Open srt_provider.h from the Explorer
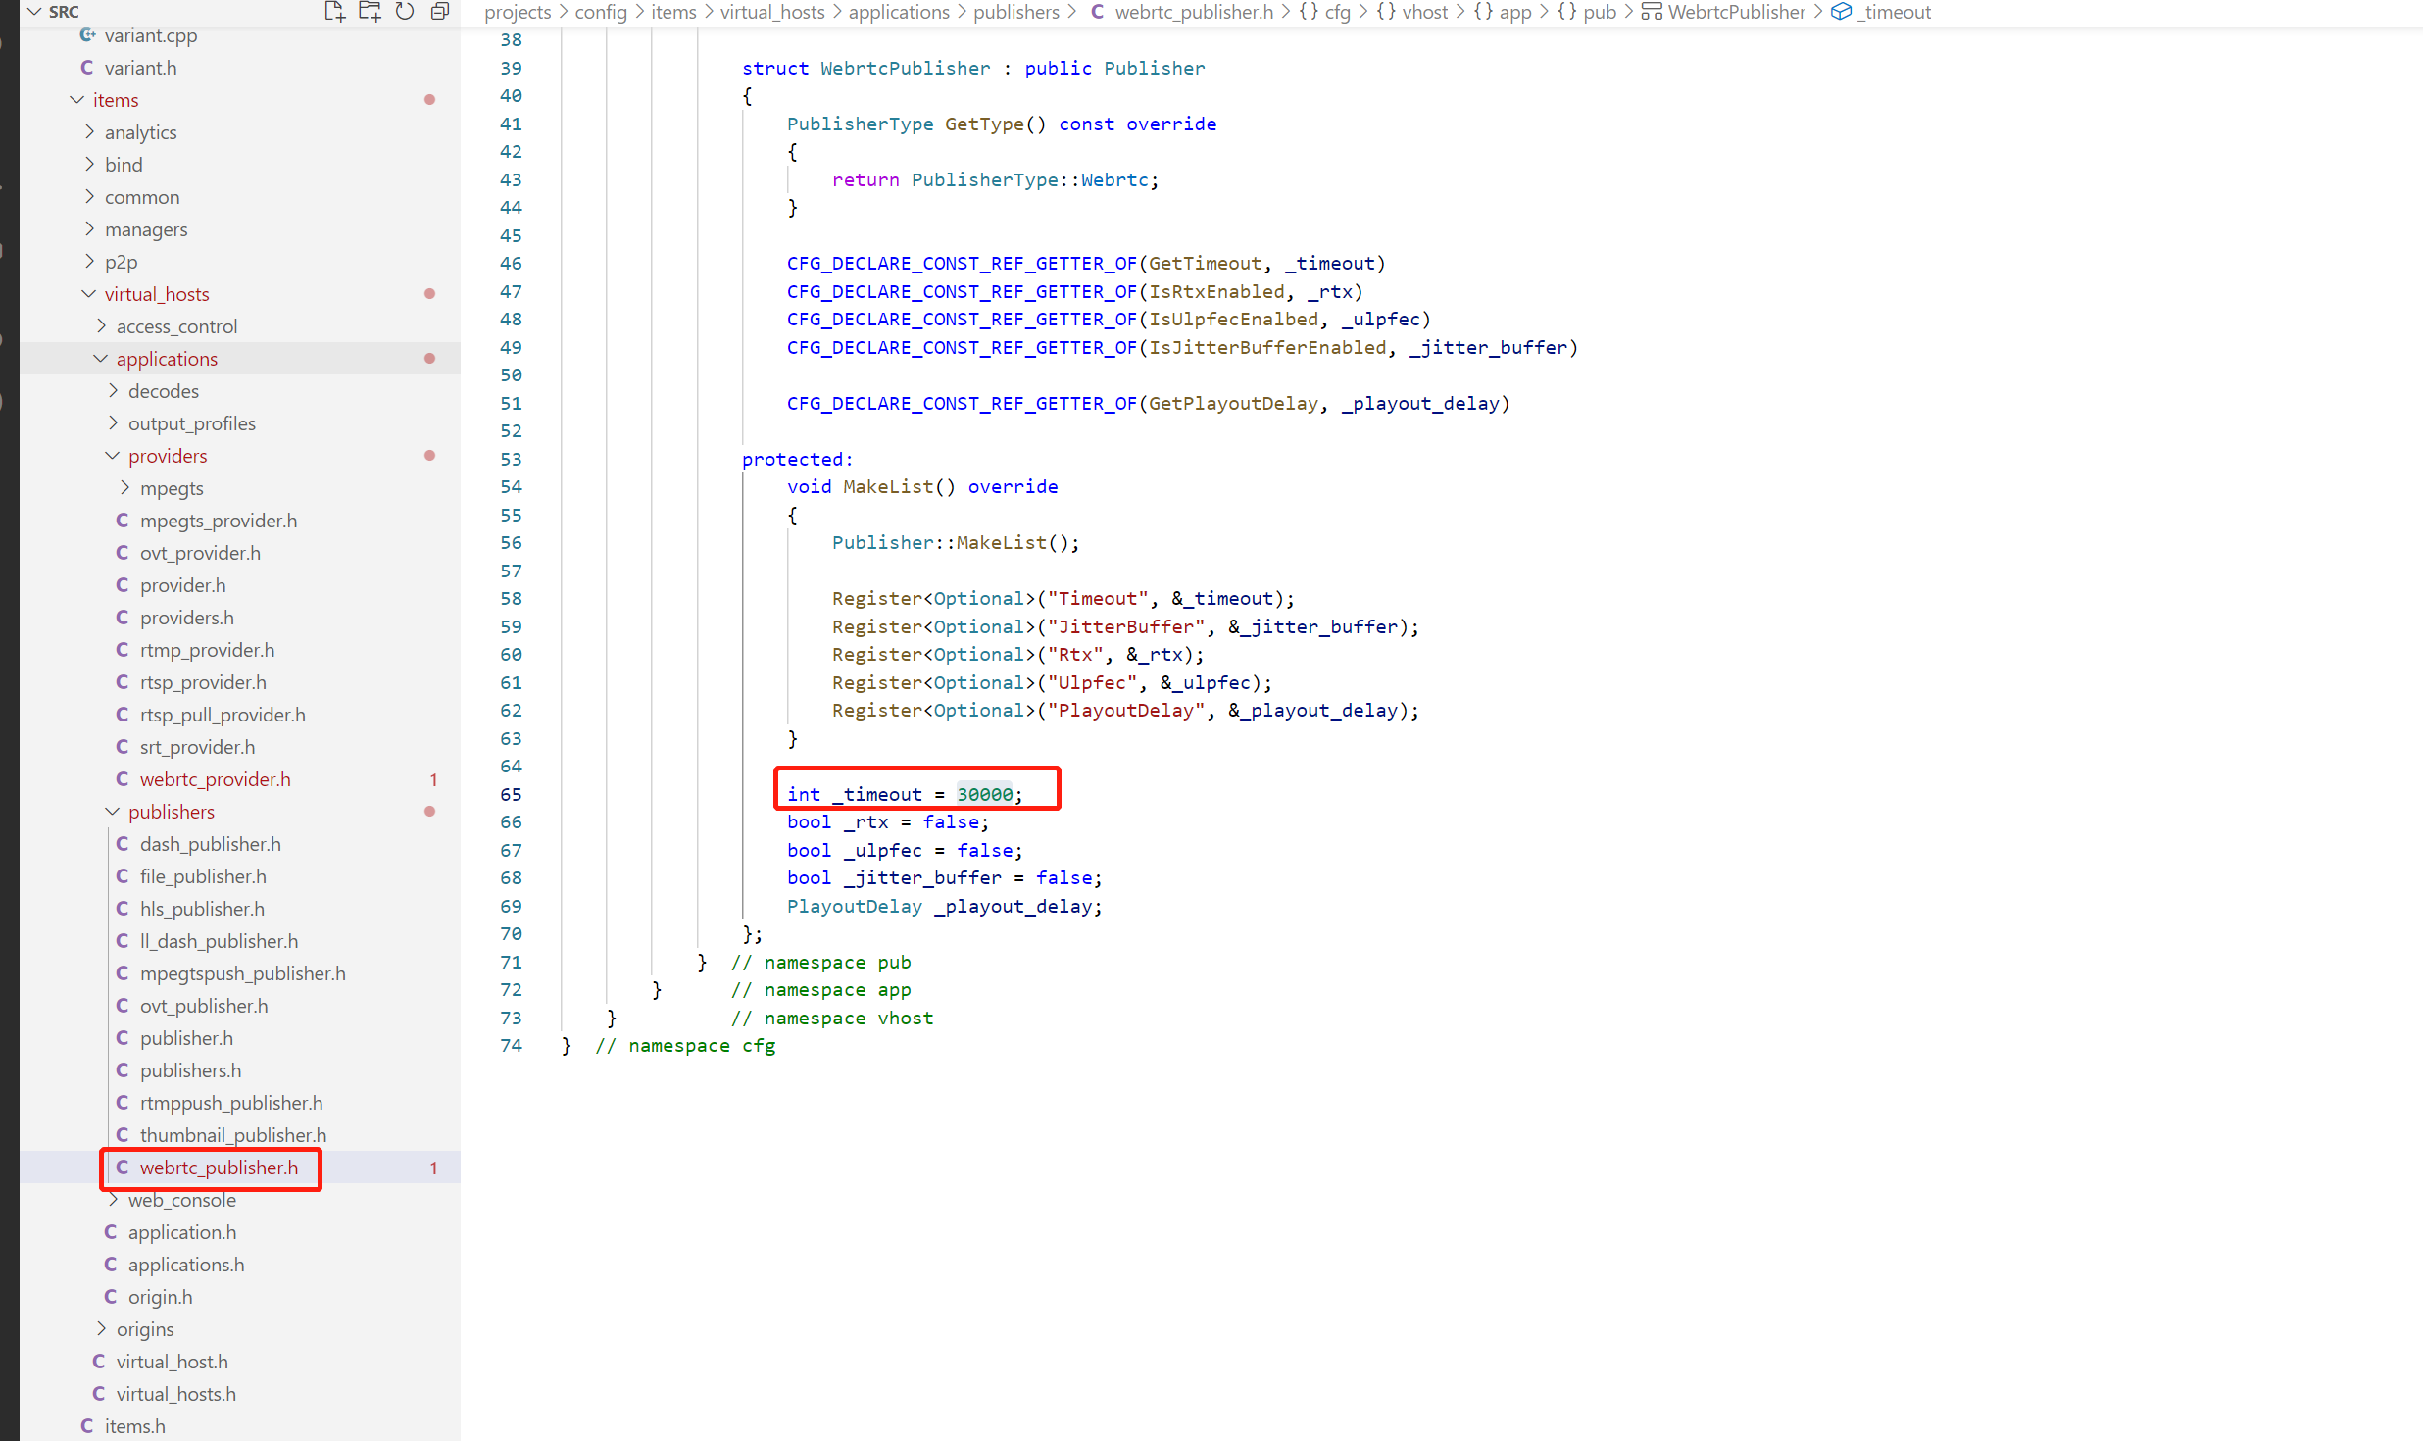The height and width of the screenshot is (1441, 2423). click(x=197, y=746)
